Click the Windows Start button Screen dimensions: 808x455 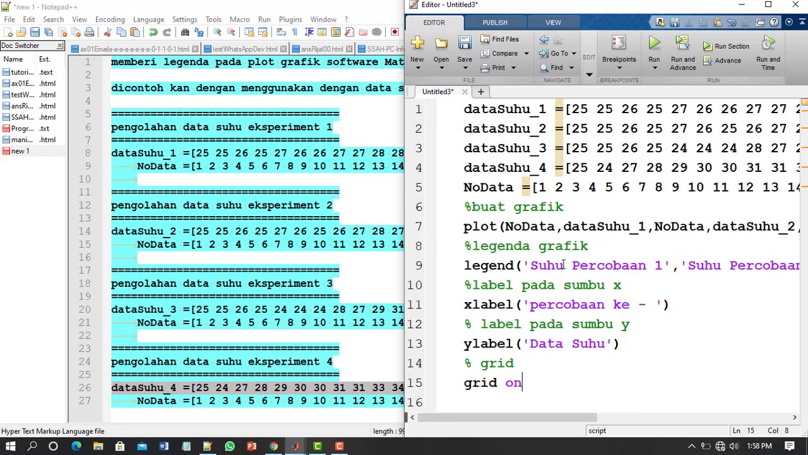[11, 447]
